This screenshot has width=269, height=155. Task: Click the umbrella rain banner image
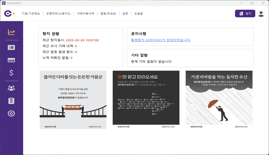tap(219, 100)
